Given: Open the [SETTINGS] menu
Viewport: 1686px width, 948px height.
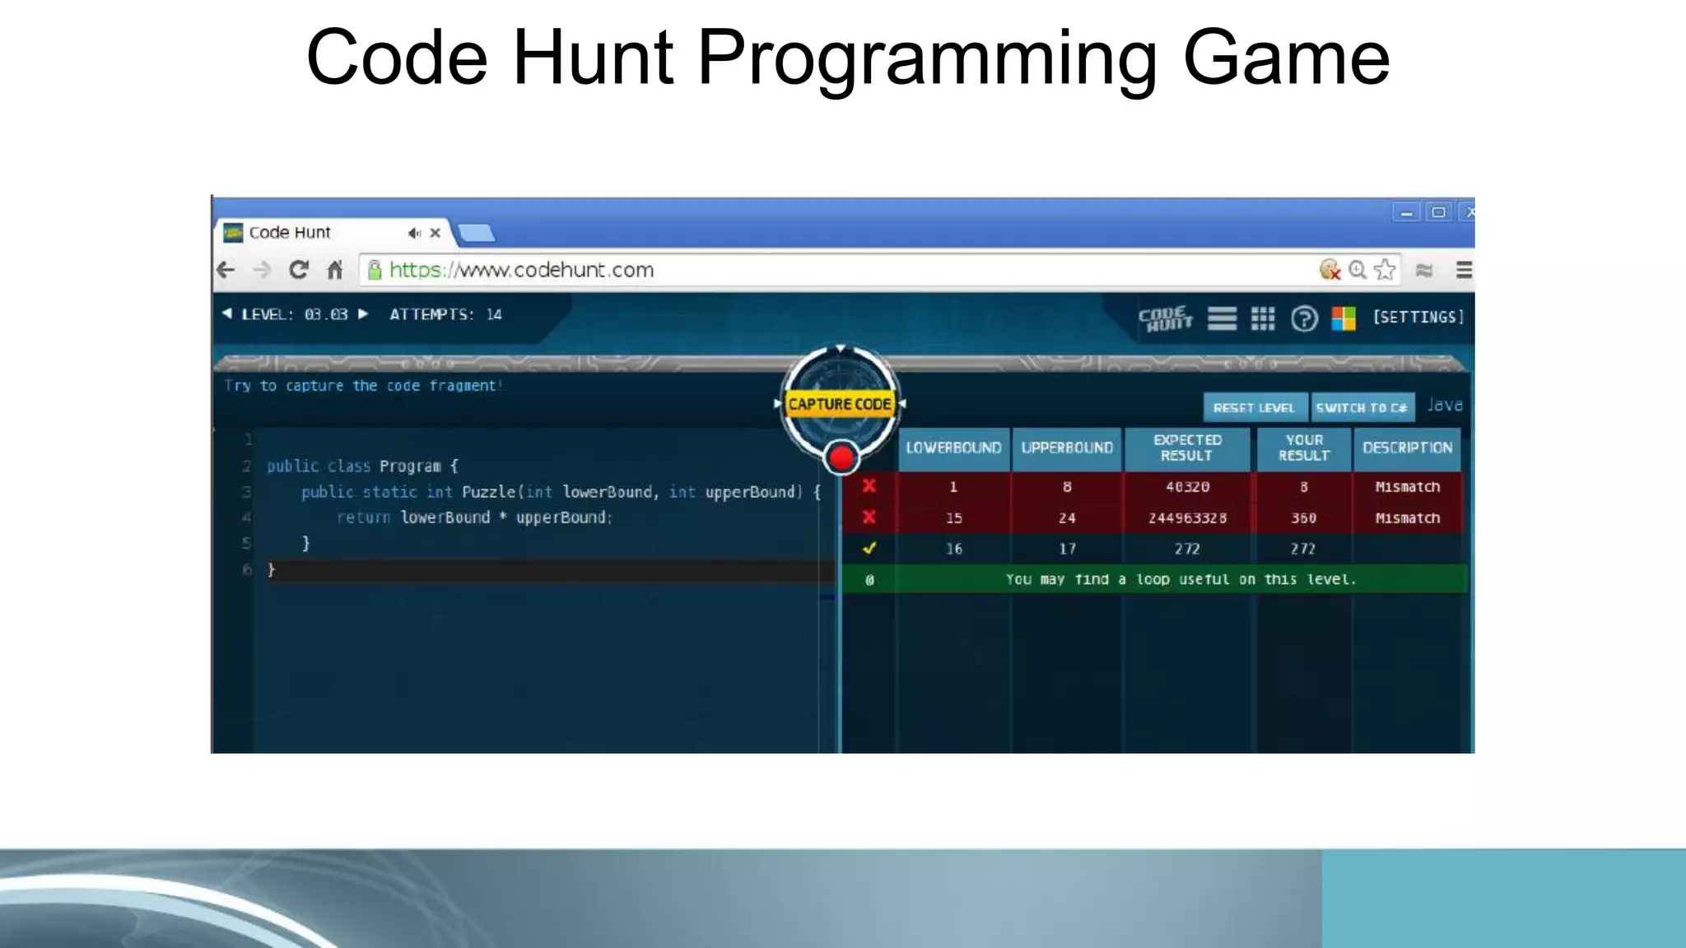Looking at the screenshot, I should 1418,317.
